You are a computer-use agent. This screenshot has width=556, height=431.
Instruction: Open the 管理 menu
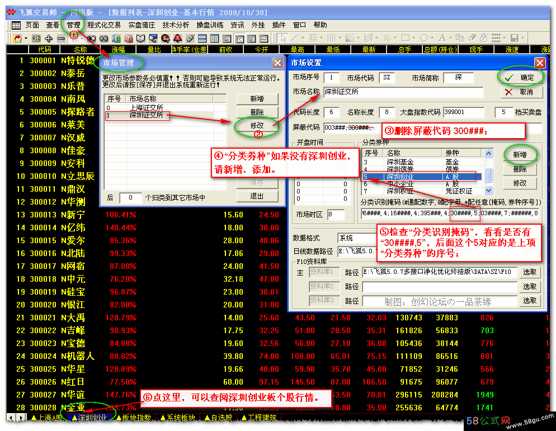point(73,25)
